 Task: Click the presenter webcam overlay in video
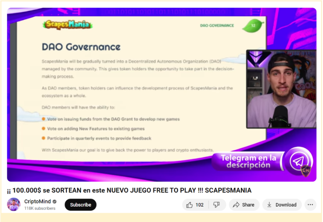coord(281,89)
